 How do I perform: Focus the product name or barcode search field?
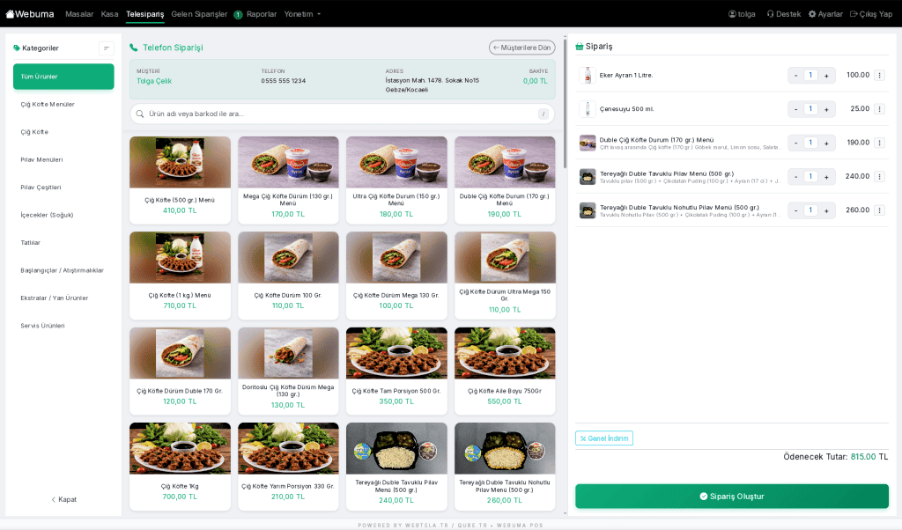point(335,114)
